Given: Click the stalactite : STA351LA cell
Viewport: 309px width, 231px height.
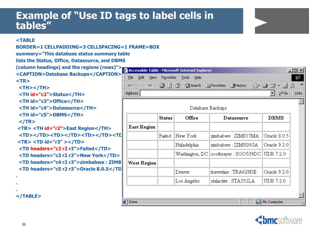Looking at the screenshot, I should 236,181.
